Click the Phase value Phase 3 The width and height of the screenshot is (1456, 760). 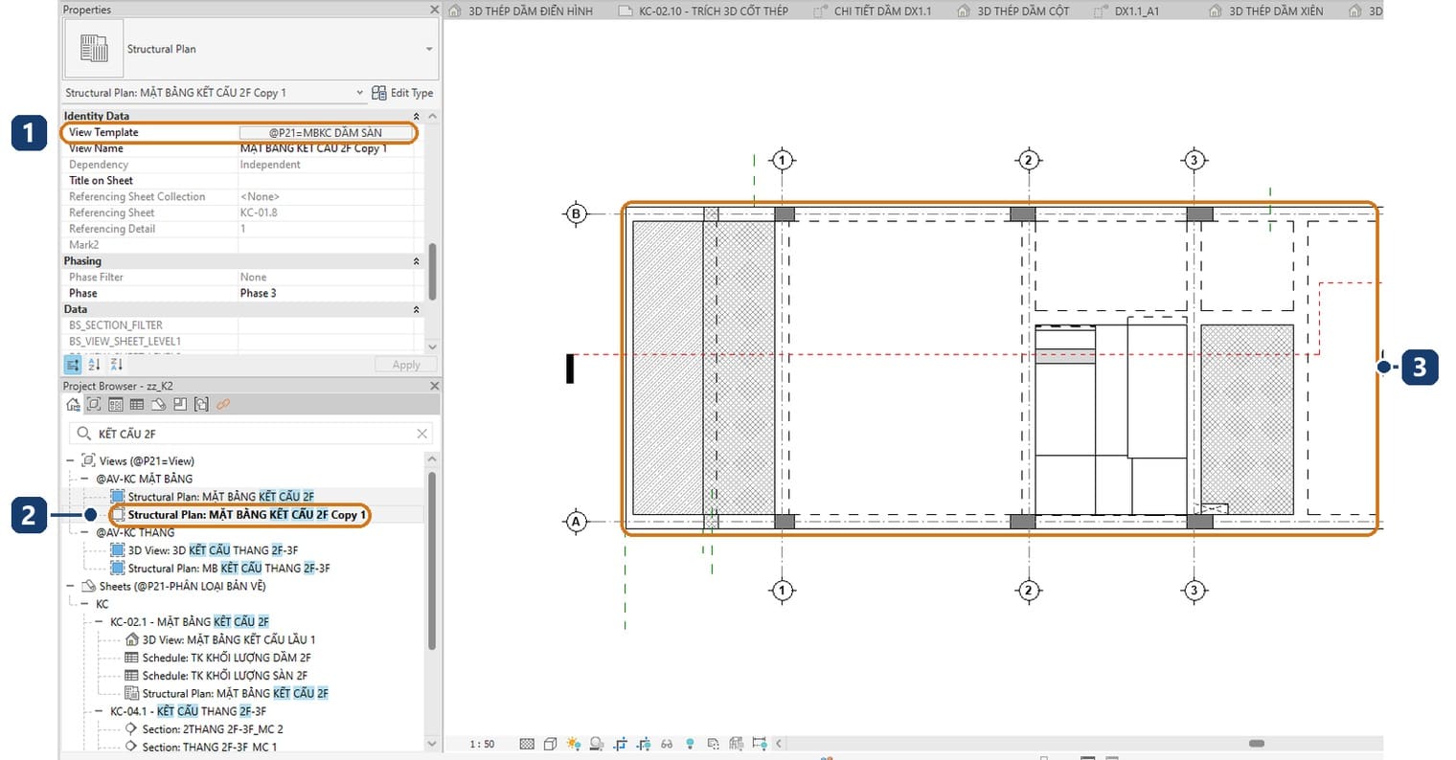pyautogui.click(x=326, y=293)
